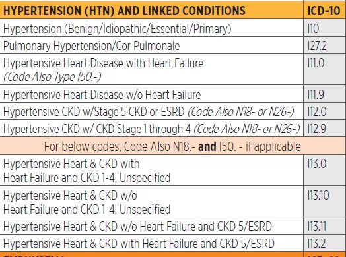Click the Hypertension Benign/Idiopathic/Essential/Primary row
346x257 pixels.
coord(152,28)
